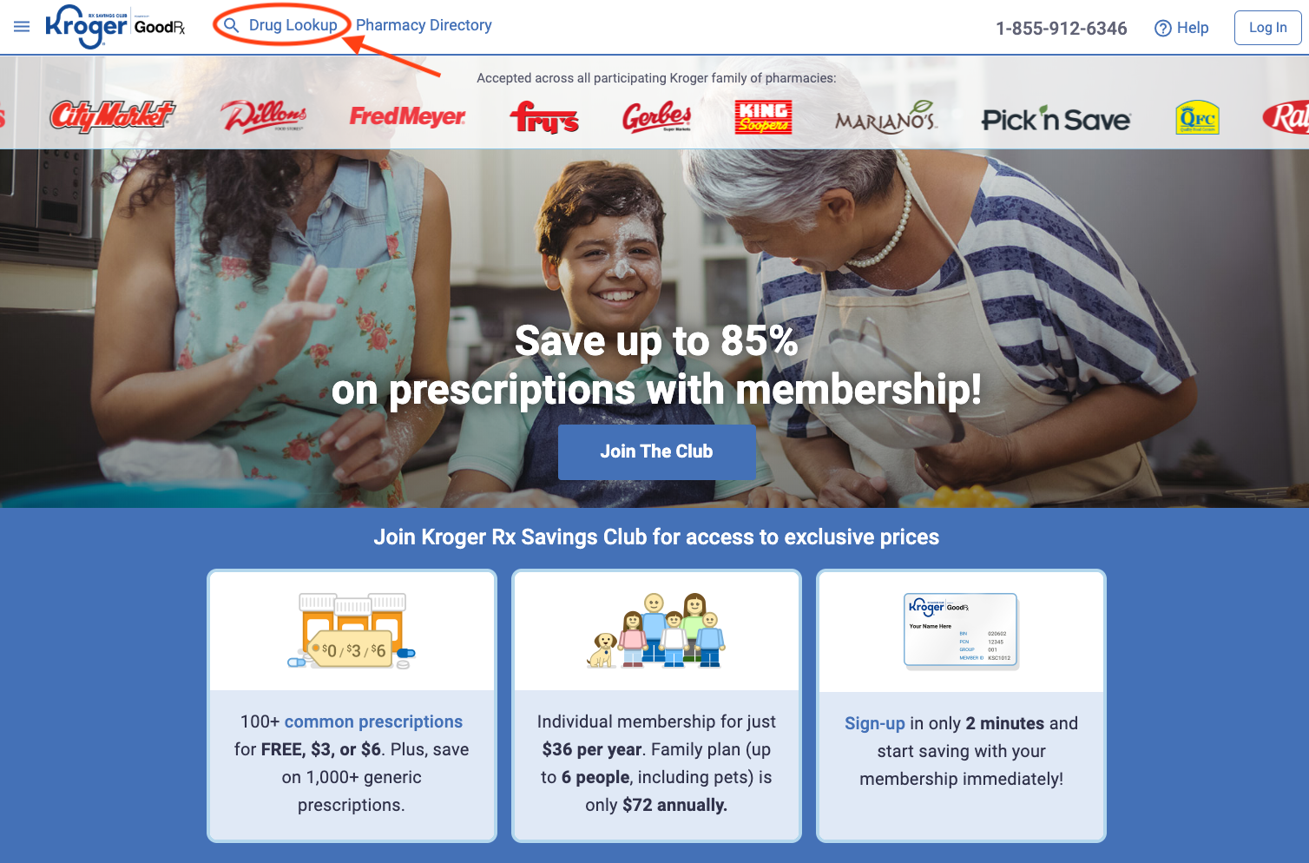Select the Mariano's logo

[886, 116]
